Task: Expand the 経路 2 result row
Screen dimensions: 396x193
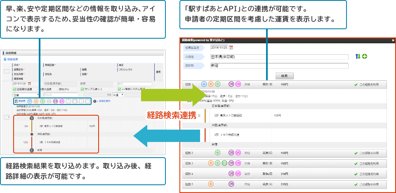Action: click(284, 153)
